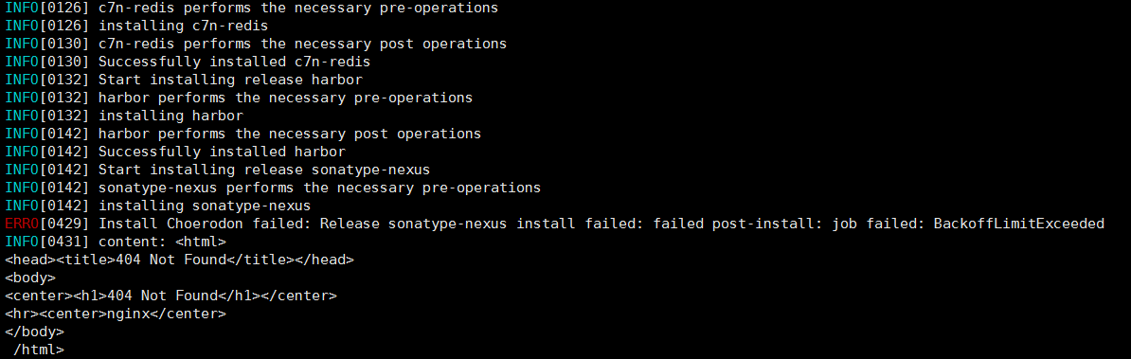Click "harbor performs the necessary pre-operations" line
This screenshot has width=1131, height=359.
point(239,98)
